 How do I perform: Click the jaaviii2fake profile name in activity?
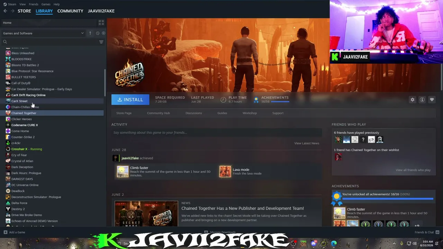(130, 158)
